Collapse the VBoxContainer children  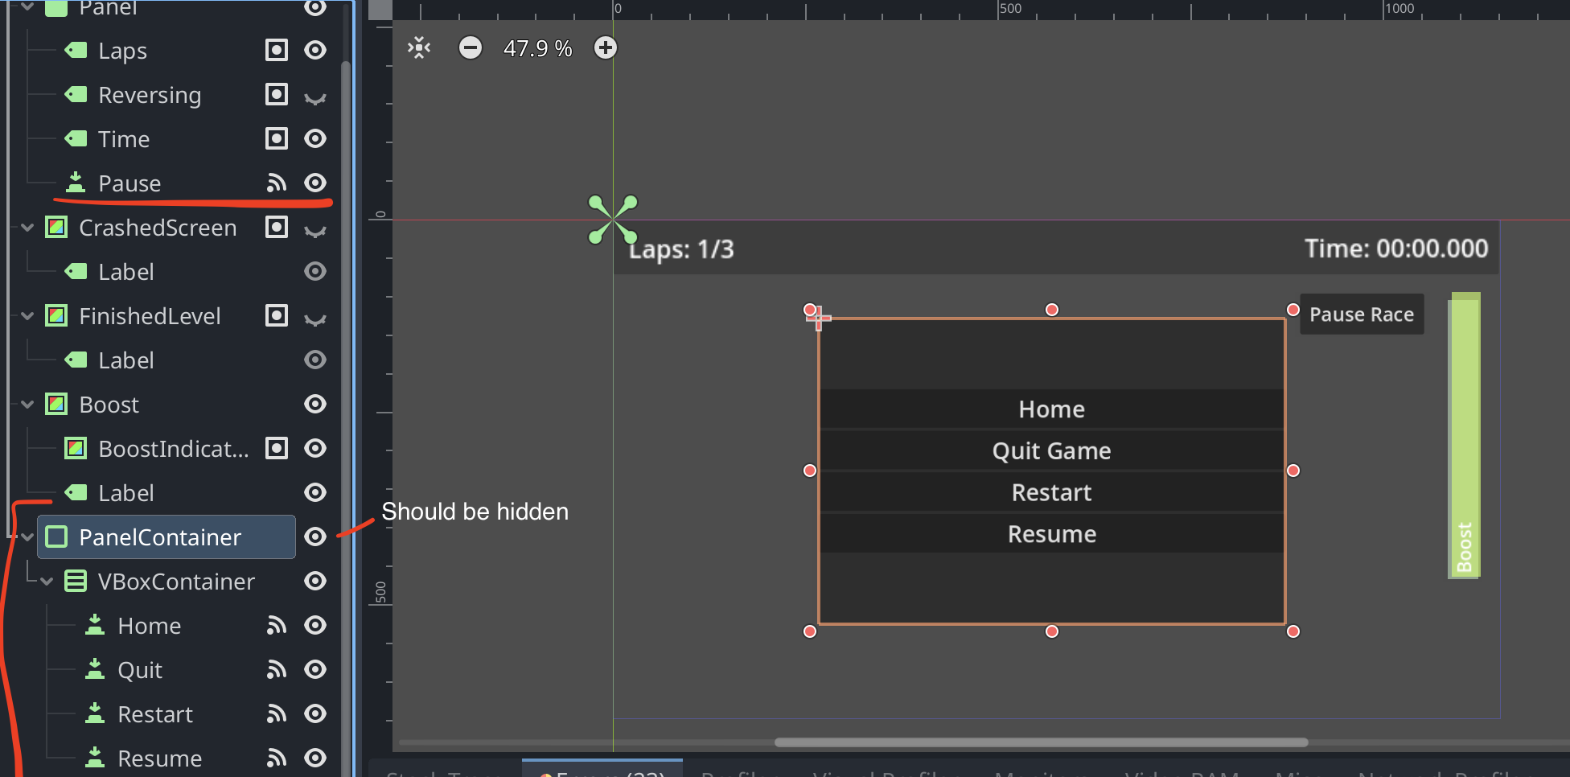[x=47, y=582]
